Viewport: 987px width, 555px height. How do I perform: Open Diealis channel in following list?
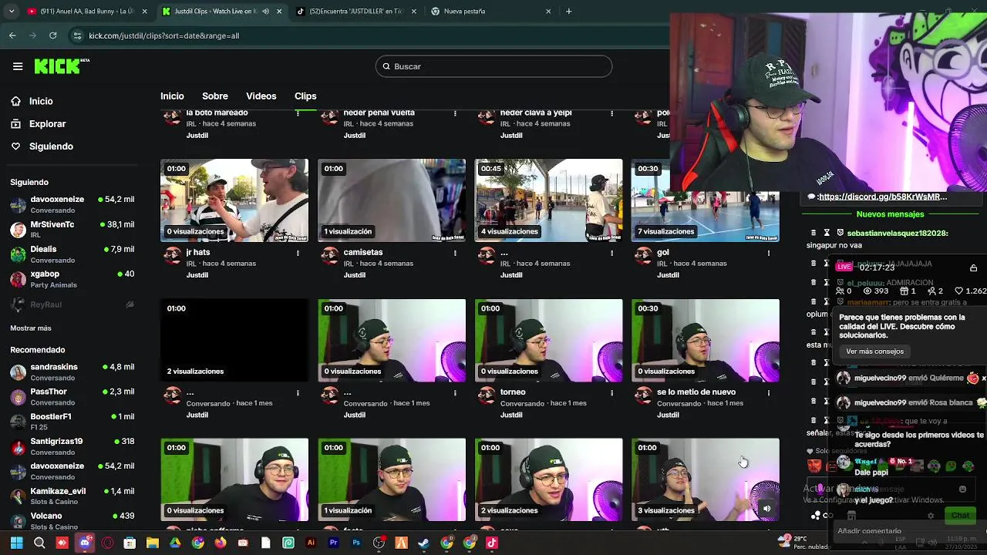click(x=72, y=254)
